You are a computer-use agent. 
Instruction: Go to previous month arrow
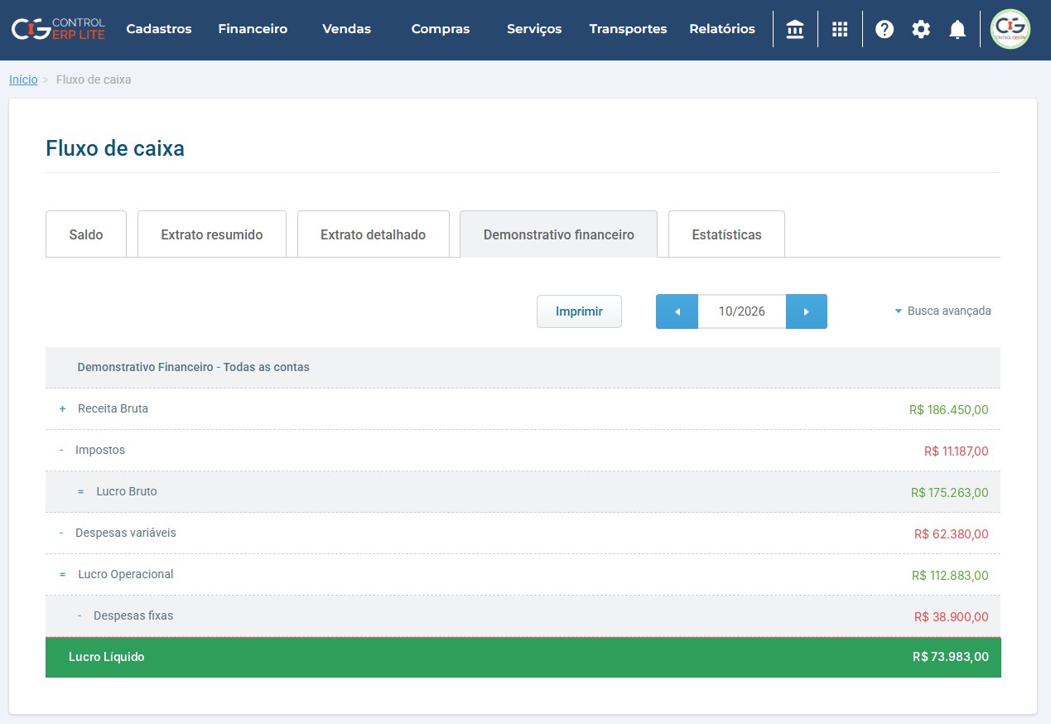pyautogui.click(x=677, y=311)
